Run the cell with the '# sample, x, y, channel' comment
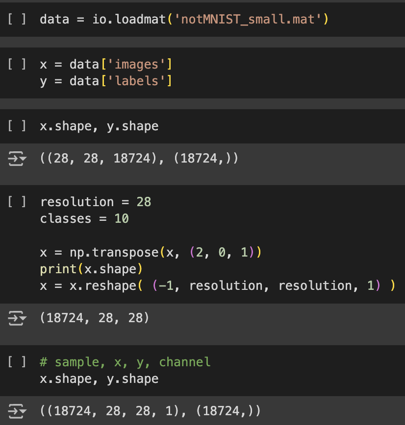This screenshot has height=425, width=405. click(17, 362)
